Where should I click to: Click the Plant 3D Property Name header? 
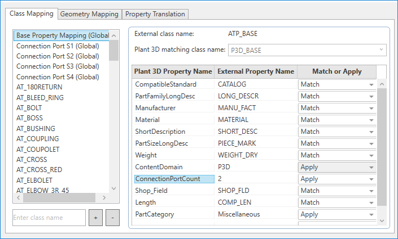click(173, 71)
